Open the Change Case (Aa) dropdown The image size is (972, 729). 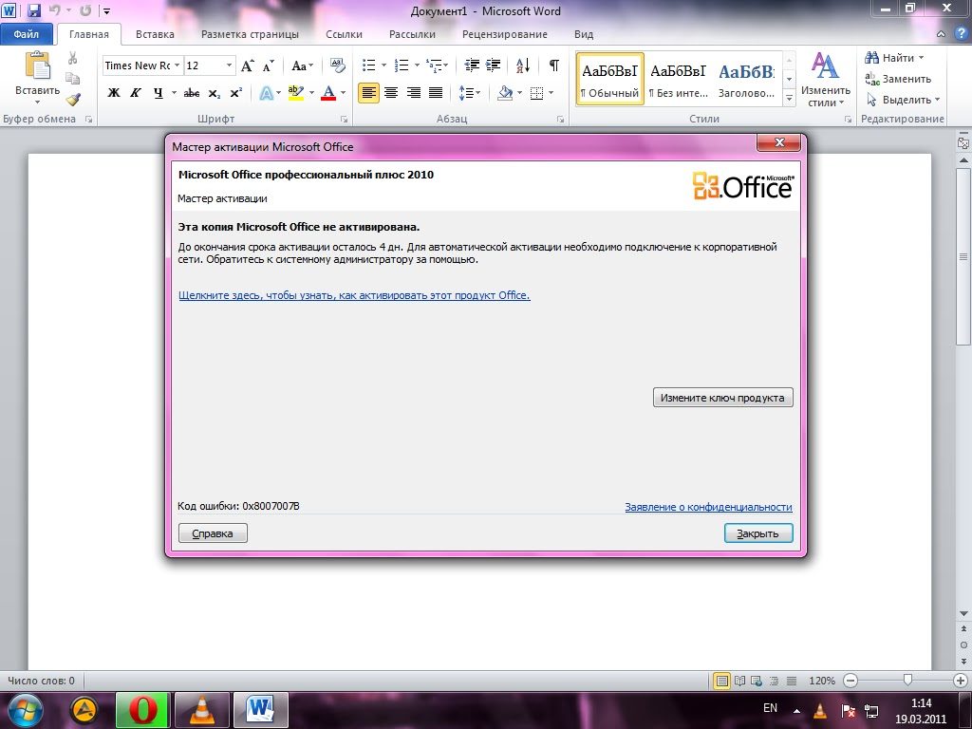pos(302,65)
